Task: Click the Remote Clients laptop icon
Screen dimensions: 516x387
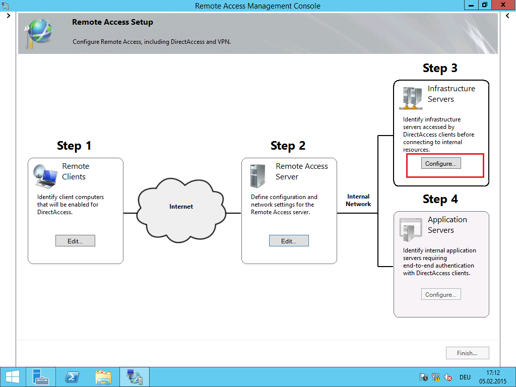Action: pos(45,176)
